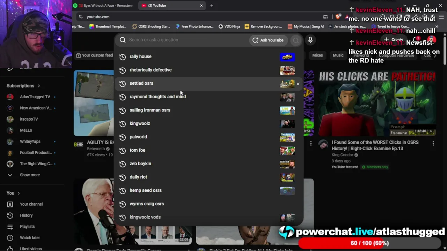Click the Ask YouTube button
Image resolution: width=447 pixels, height=251 pixels.
pos(268,40)
